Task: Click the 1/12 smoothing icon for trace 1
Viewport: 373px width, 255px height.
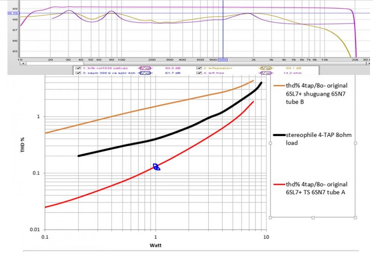Action: coord(145,68)
